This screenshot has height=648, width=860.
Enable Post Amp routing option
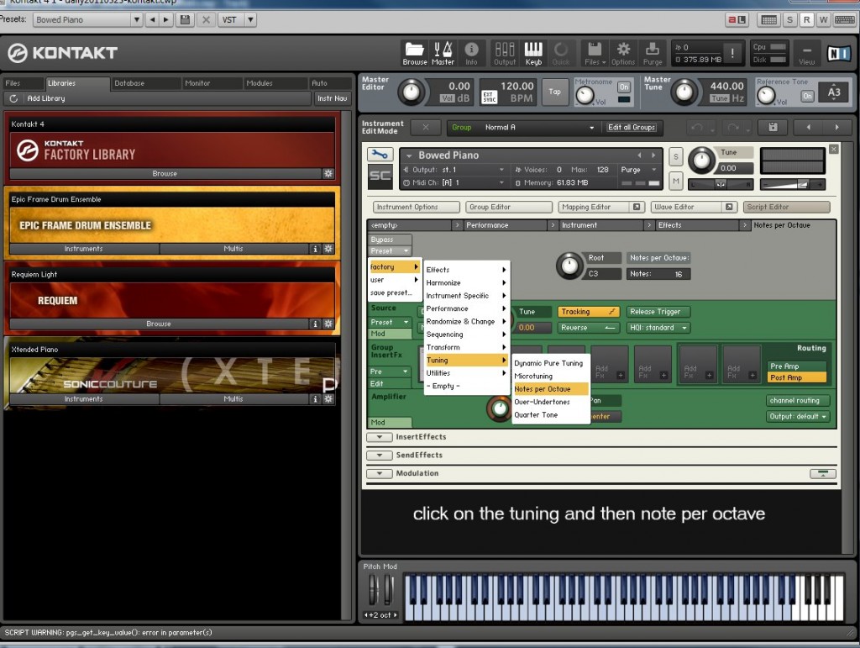(x=797, y=377)
